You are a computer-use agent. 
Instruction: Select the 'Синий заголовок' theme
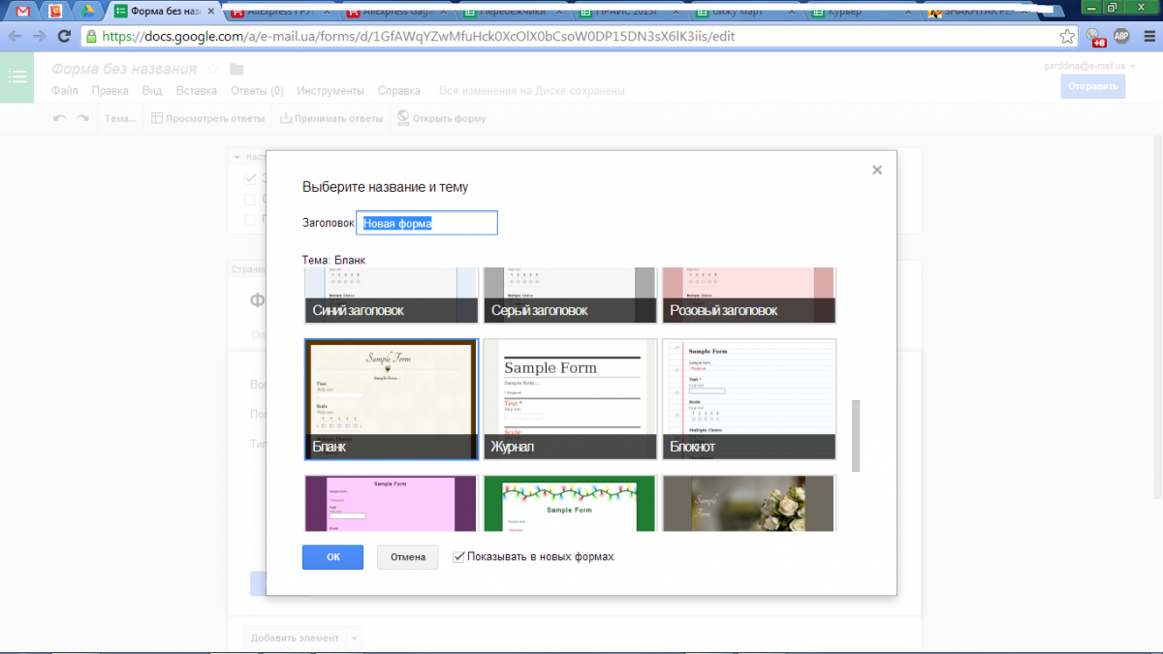click(392, 296)
